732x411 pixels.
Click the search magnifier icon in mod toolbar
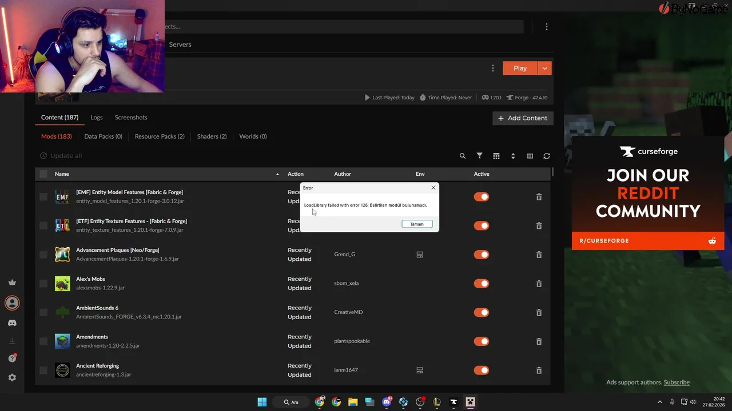coord(463,156)
